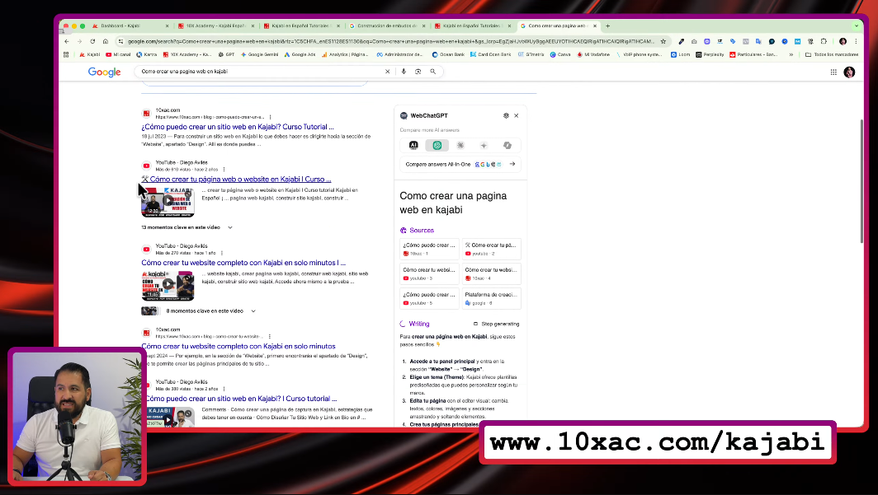Open 10xac 'Cómo crear tu website completo con Kajabi en solo minutos' link
The height and width of the screenshot is (495, 878).
coord(238,347)
